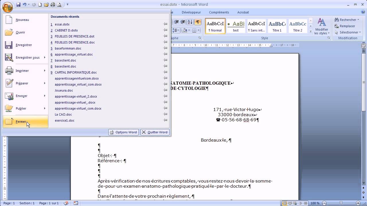Click the Print Preview magnifier icon
Screen dimensions: 367x206
pos(59,5)
